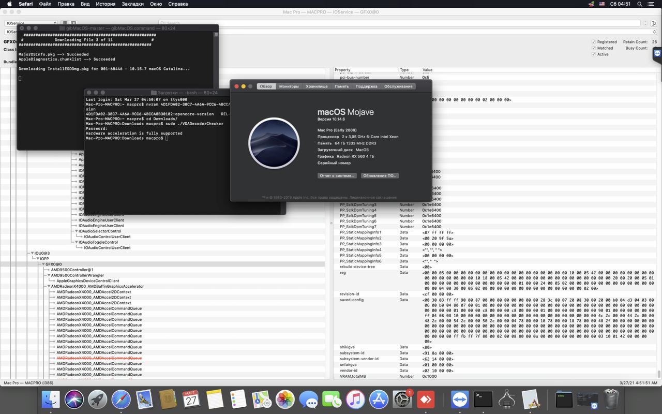Viewport: 662px width, 414px height.
Task: Open FaceTime icon in the Dock
Action: (x=332, y=400)
